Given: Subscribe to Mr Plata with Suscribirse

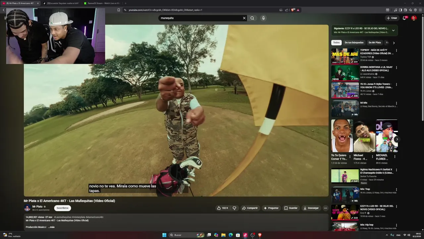Looking at the screenshot, I should [62, 208].
